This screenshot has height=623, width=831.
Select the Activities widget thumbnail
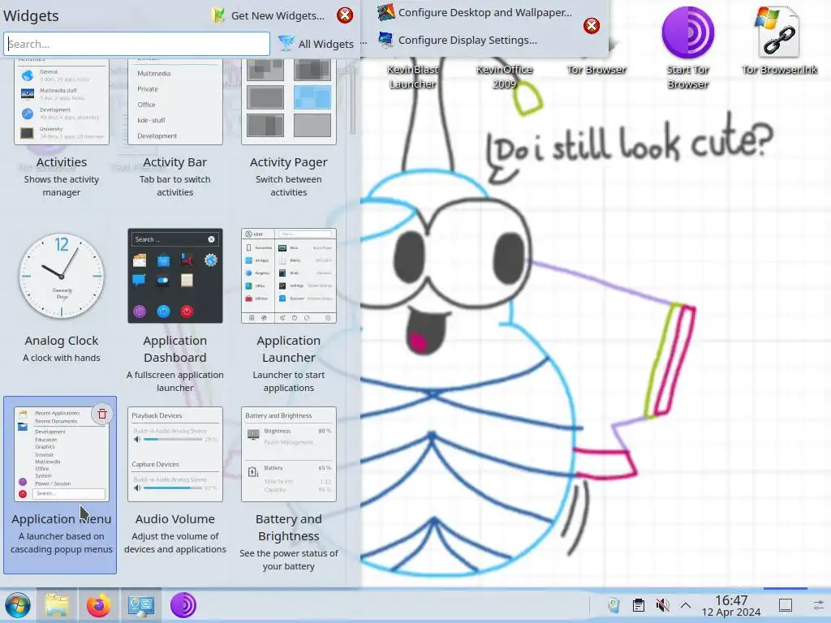coord(62,101)
